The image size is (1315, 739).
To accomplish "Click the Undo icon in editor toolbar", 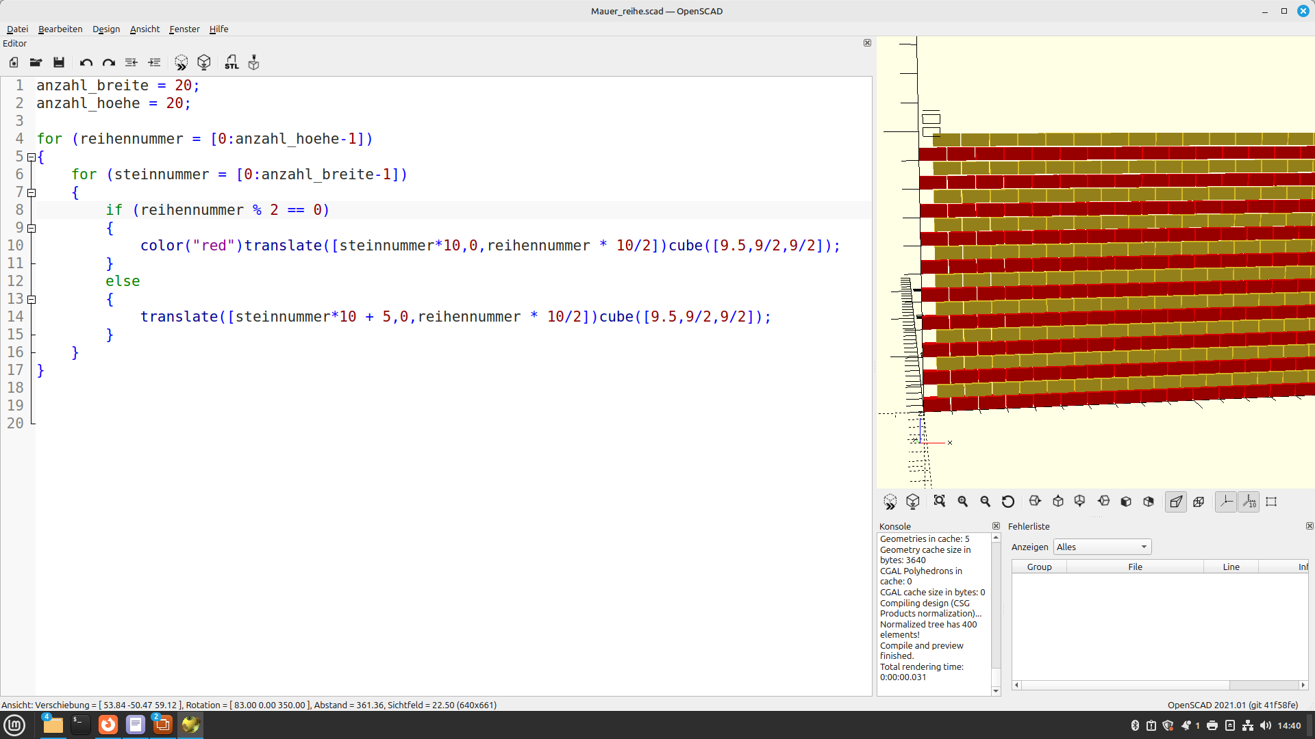I will click(86, 62).
